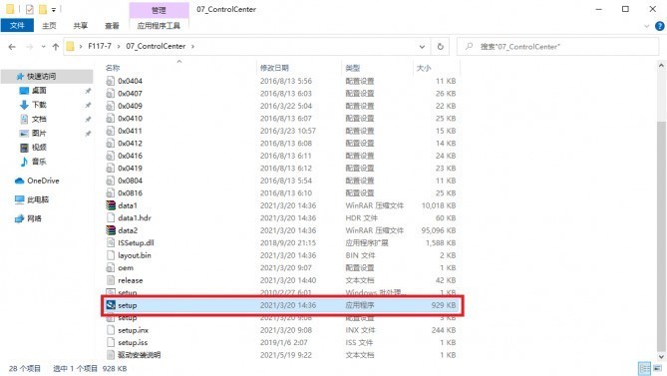Select 网络 in the navigation pane
Screen dimensions: 667x376
[35, 218]
